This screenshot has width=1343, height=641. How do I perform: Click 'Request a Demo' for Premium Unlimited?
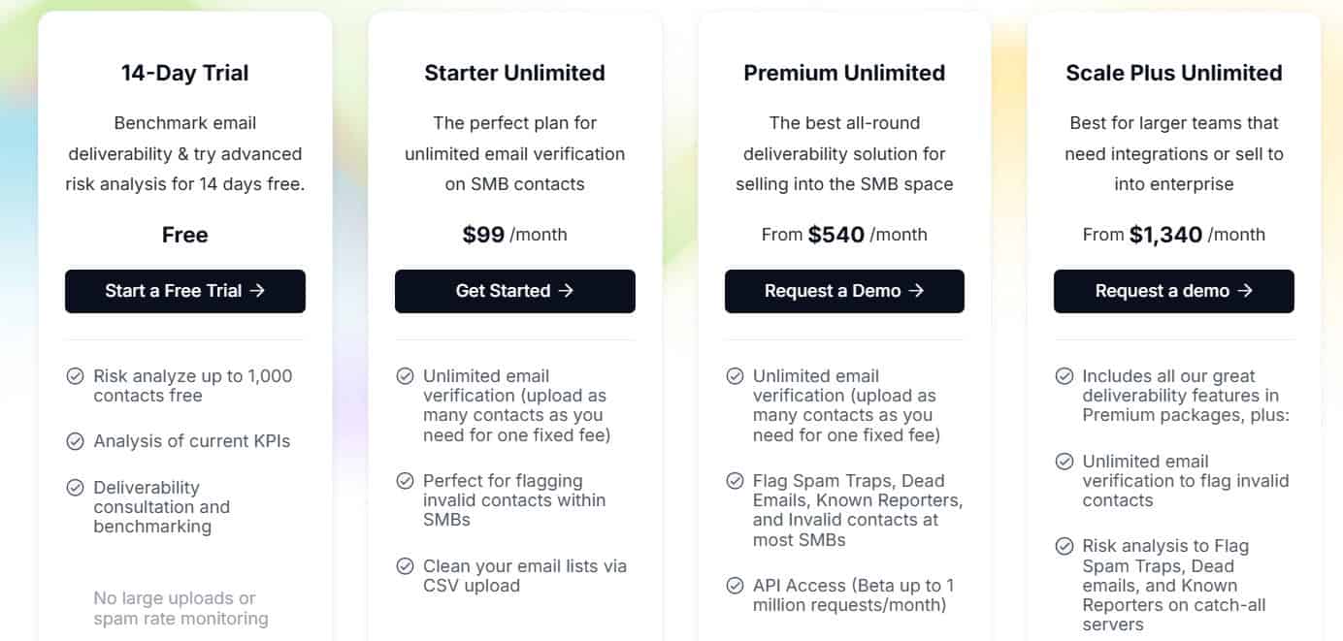tap(844, 291)
